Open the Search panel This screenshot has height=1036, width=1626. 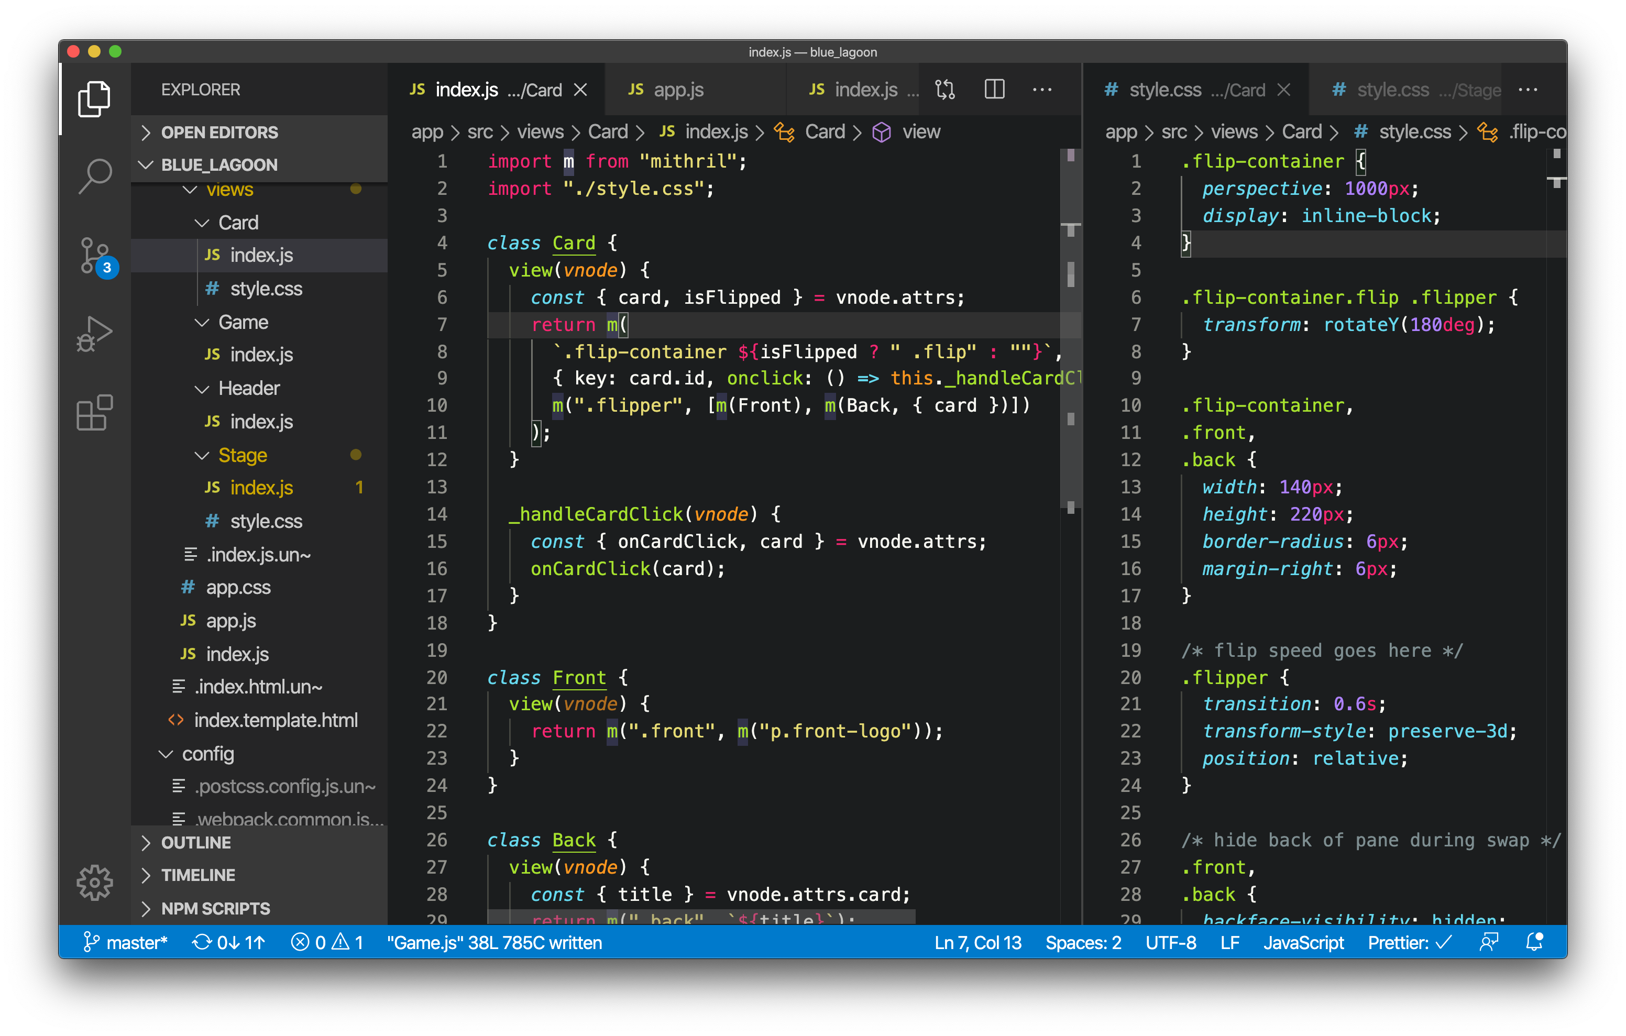coord(94,175)
